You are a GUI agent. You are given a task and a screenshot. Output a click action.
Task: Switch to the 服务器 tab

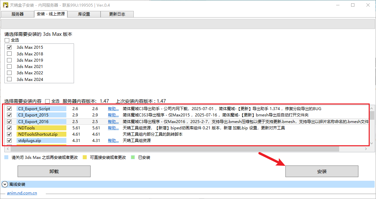point(17,14)
